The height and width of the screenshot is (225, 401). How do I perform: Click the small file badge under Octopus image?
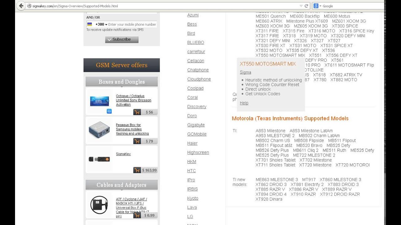click(109, 111)
